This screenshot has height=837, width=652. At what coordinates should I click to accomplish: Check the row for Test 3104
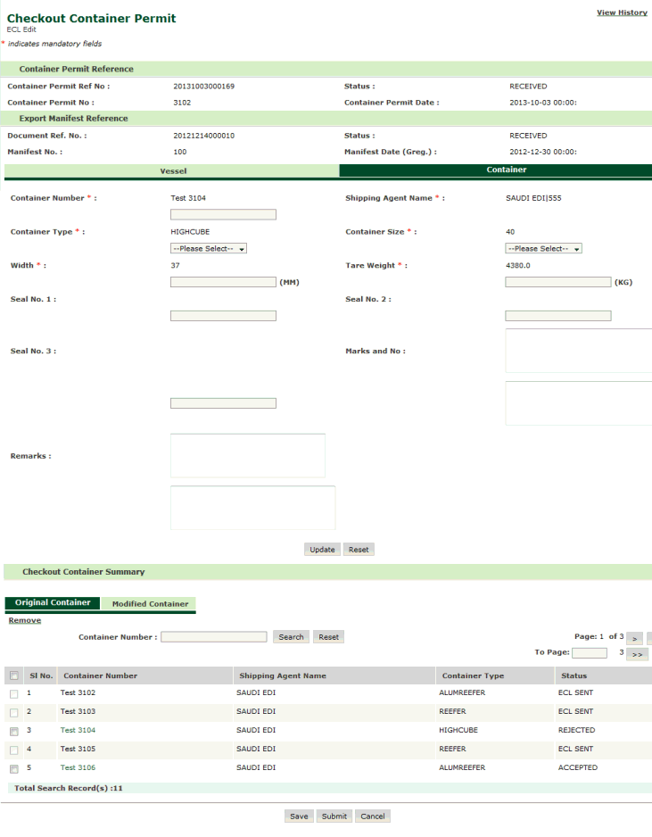click(13, 731)
